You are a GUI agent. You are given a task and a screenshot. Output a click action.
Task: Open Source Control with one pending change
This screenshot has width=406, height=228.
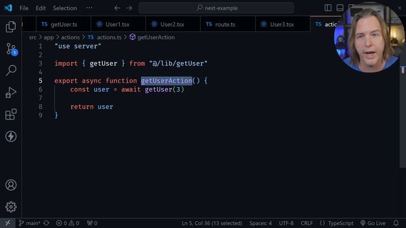tap(11, 49)
